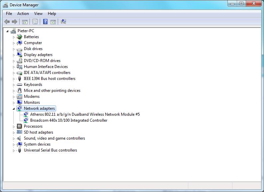Image resolution: width=264 pixels, height=192 pixels.
Task: Expand the Computer node arrow
Action: [14, 43]
